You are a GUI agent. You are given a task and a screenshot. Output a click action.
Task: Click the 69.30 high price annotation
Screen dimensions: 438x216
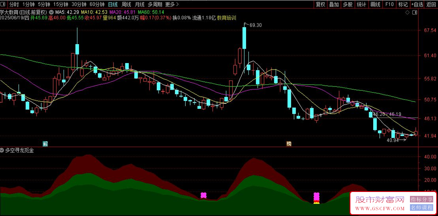click(256, 25)
